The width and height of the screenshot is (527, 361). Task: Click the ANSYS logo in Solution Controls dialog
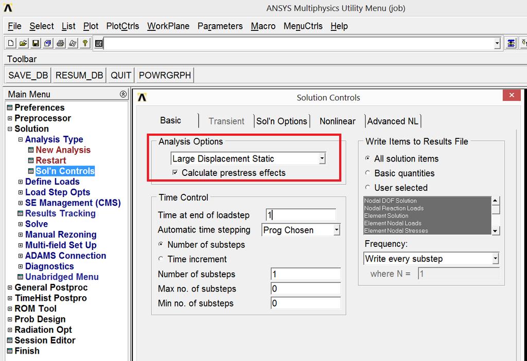point(142,97)
